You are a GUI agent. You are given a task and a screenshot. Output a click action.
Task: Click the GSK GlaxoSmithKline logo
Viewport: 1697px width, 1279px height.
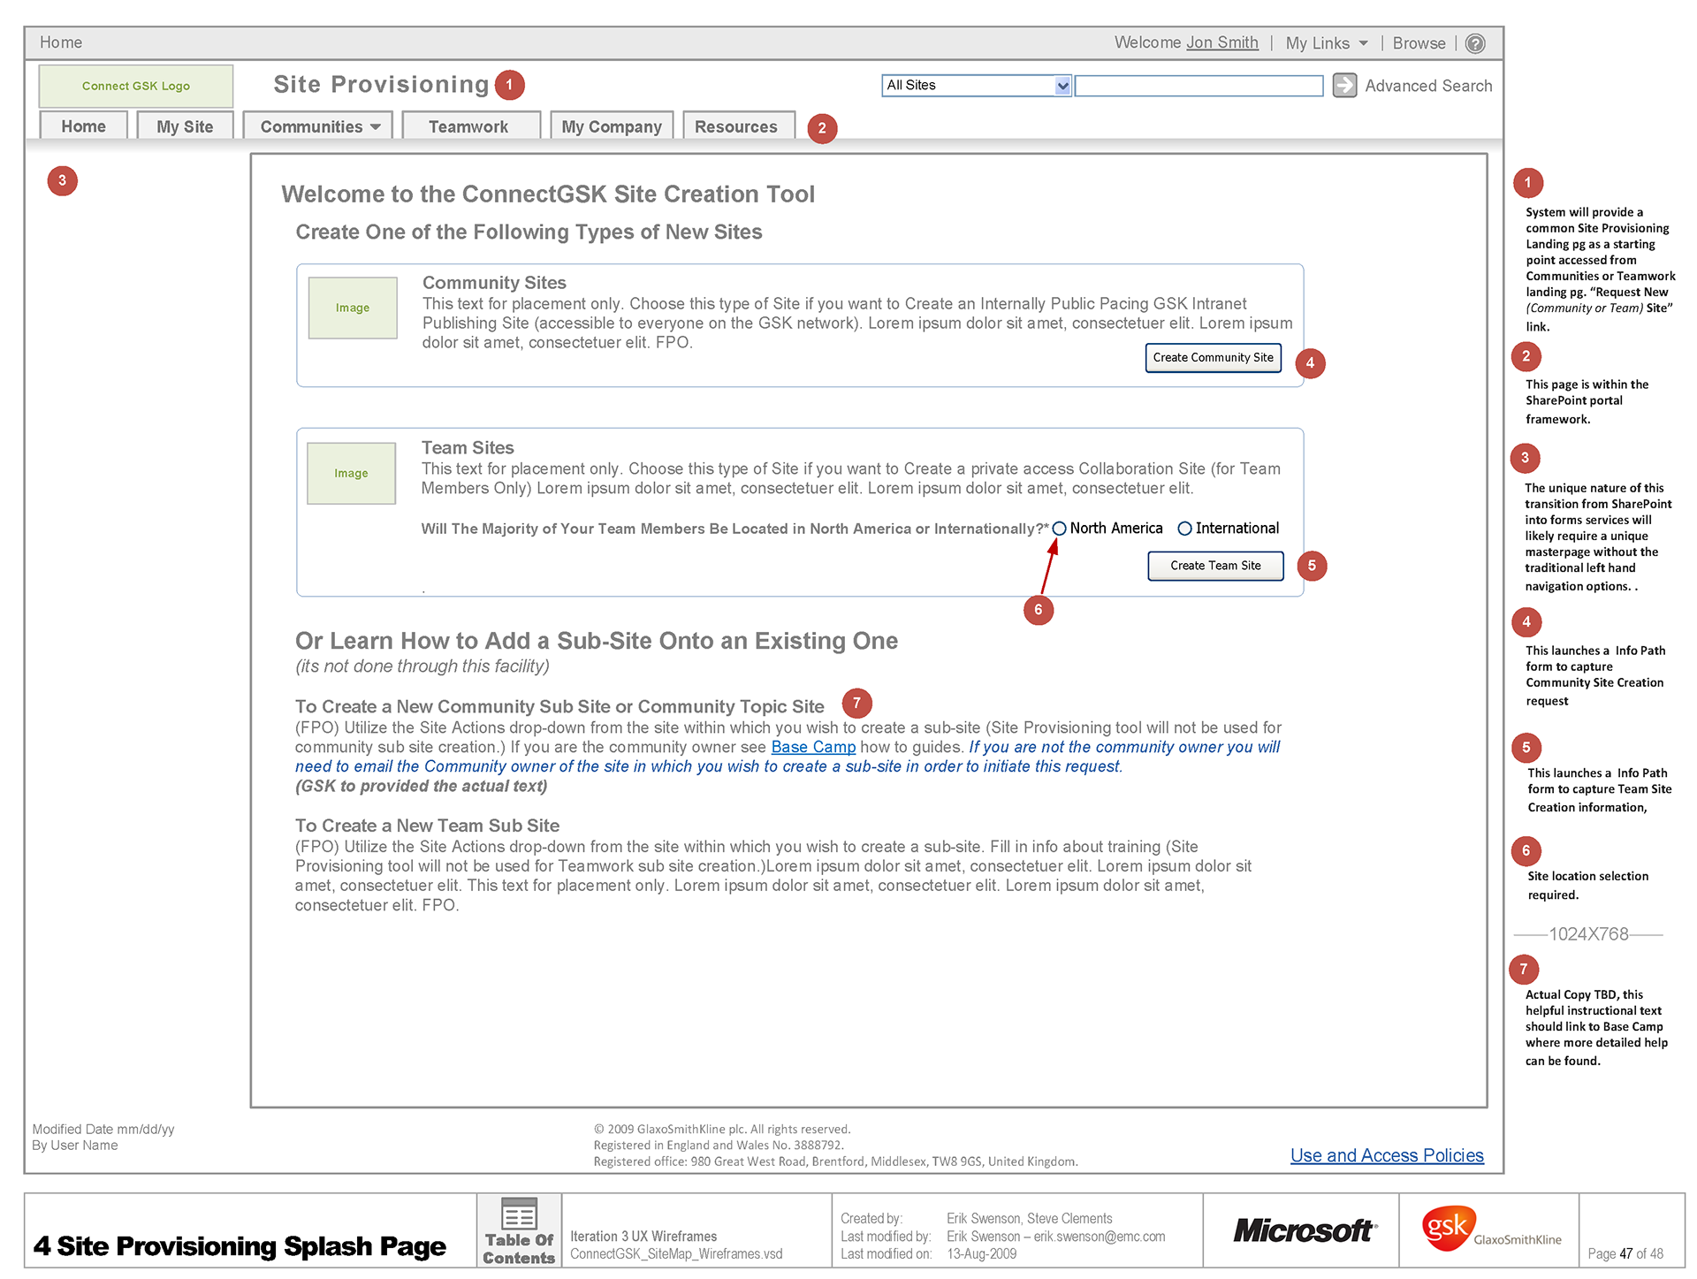coord(1489,1230)
